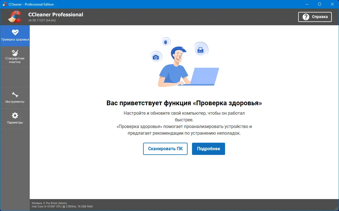This screenshot has width=339, height=211.
Task: Click the Справка help button
Action: [x=315, y=17]
